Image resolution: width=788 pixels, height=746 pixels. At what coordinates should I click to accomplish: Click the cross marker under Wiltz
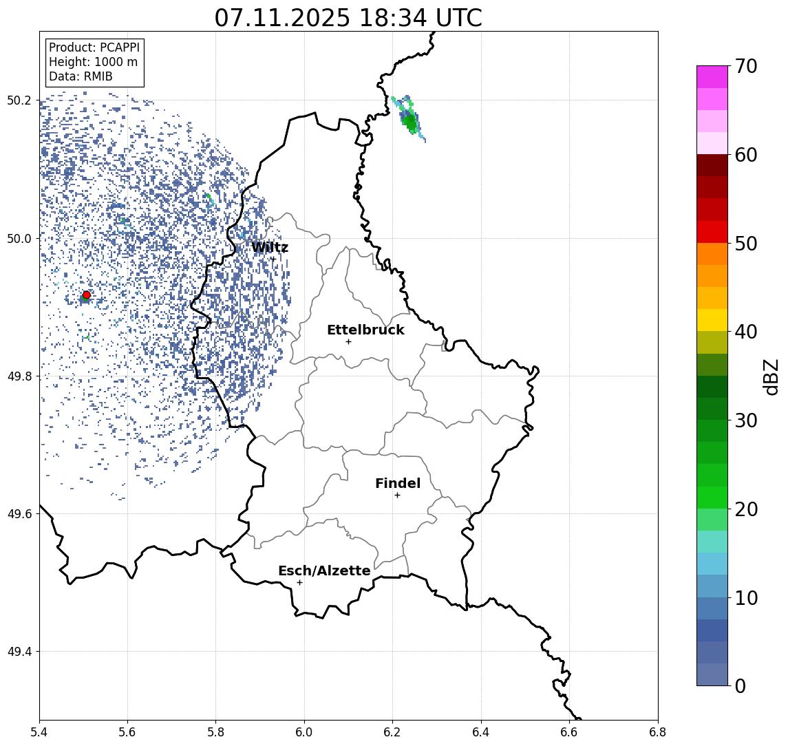point(273,259)
